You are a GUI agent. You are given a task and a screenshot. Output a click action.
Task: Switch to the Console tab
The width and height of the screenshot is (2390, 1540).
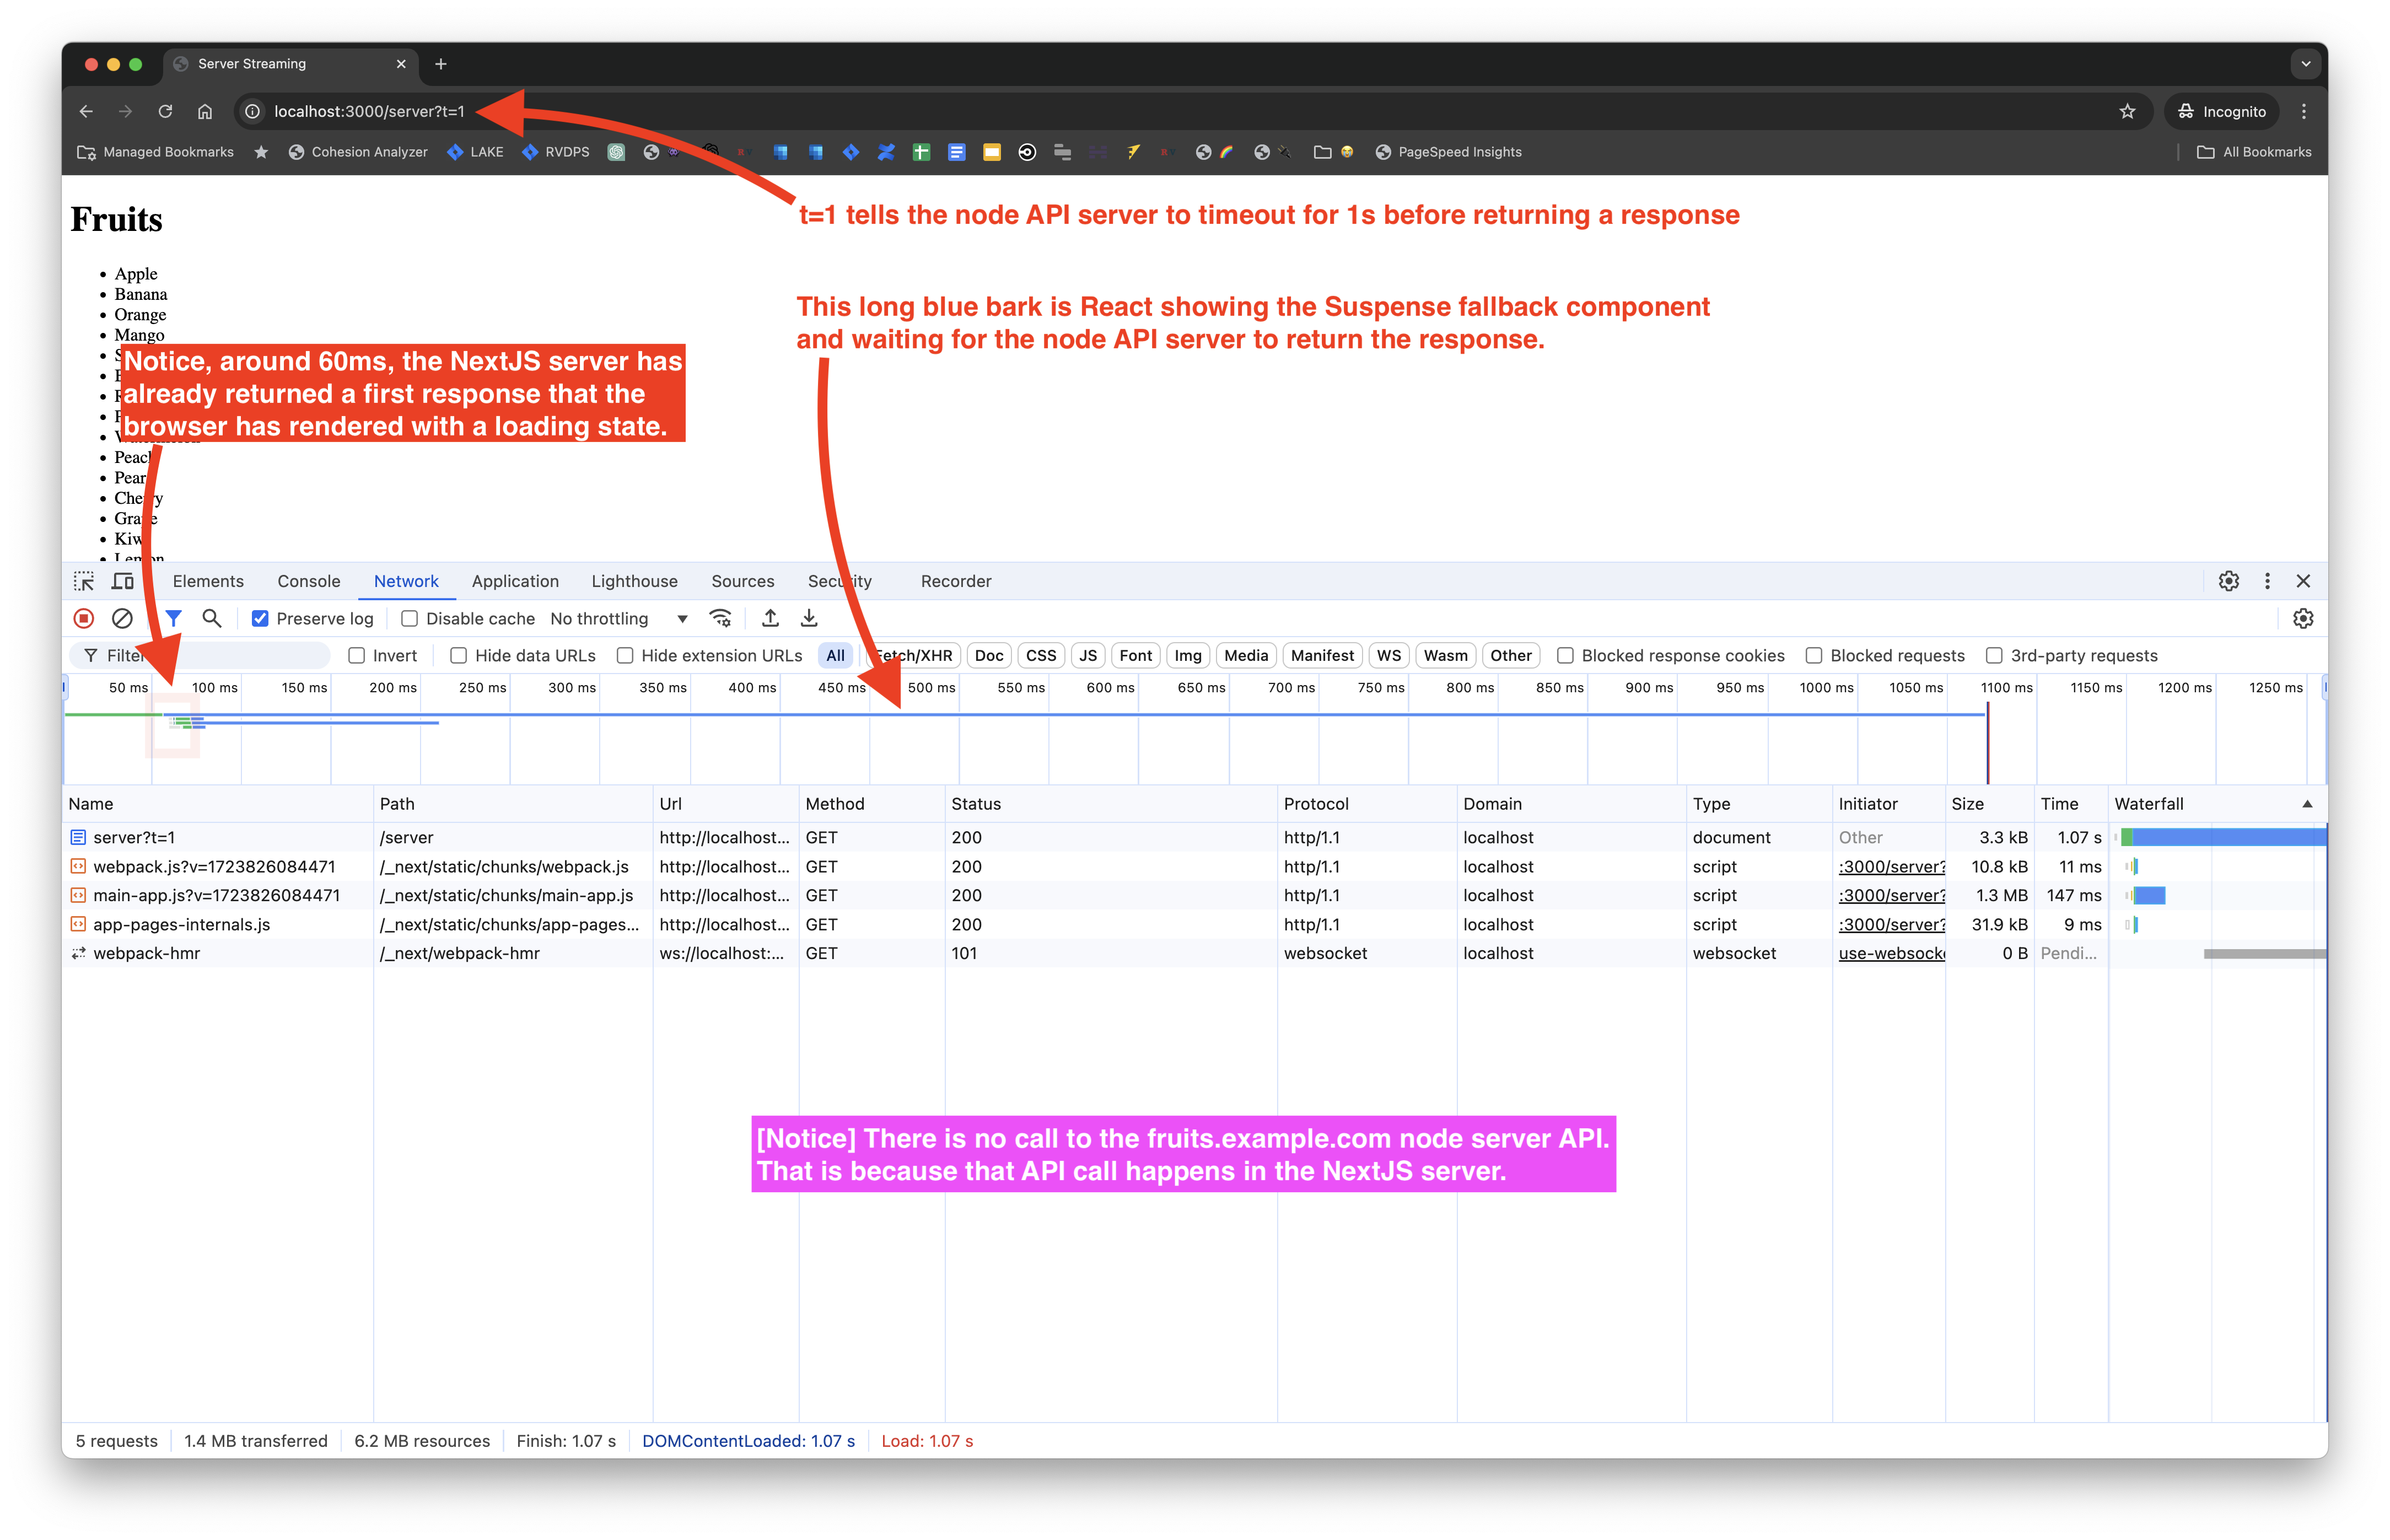308,581
